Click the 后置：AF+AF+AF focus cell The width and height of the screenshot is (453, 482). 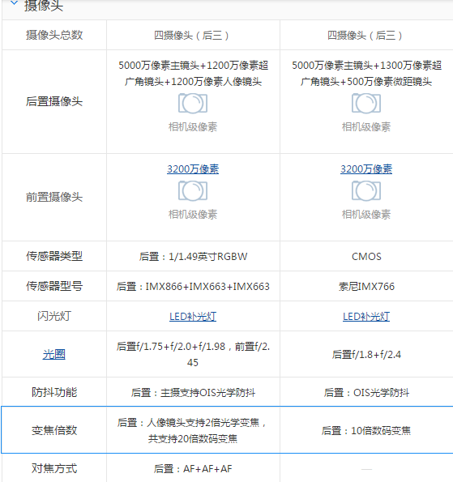193,469
